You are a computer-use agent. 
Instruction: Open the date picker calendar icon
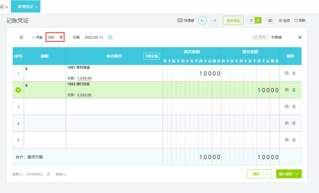(110, 37)
